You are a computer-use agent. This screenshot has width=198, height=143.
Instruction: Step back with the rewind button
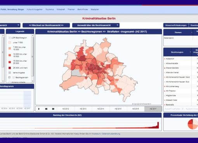[46, 109]
